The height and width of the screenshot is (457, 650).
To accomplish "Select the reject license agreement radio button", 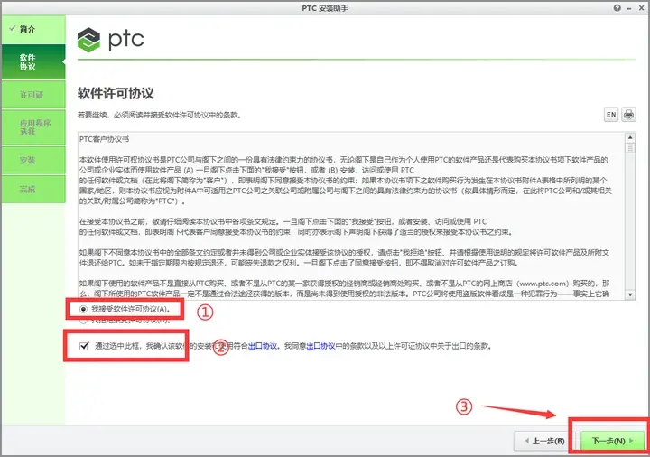I will click(x=83, y=320).
